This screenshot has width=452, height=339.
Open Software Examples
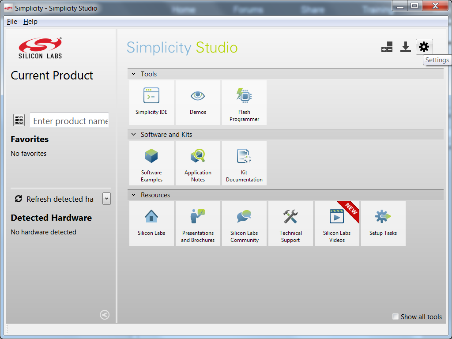tap(151, 162)
